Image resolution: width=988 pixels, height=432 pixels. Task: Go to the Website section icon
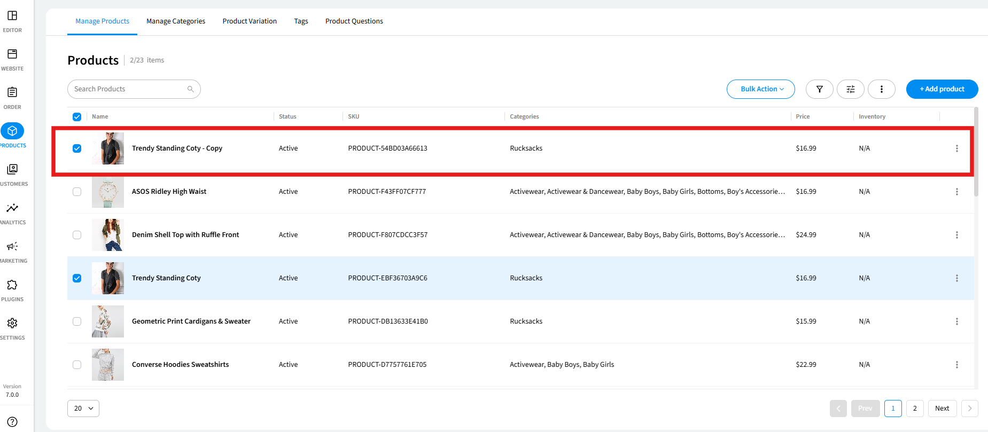tap(12, 54)
